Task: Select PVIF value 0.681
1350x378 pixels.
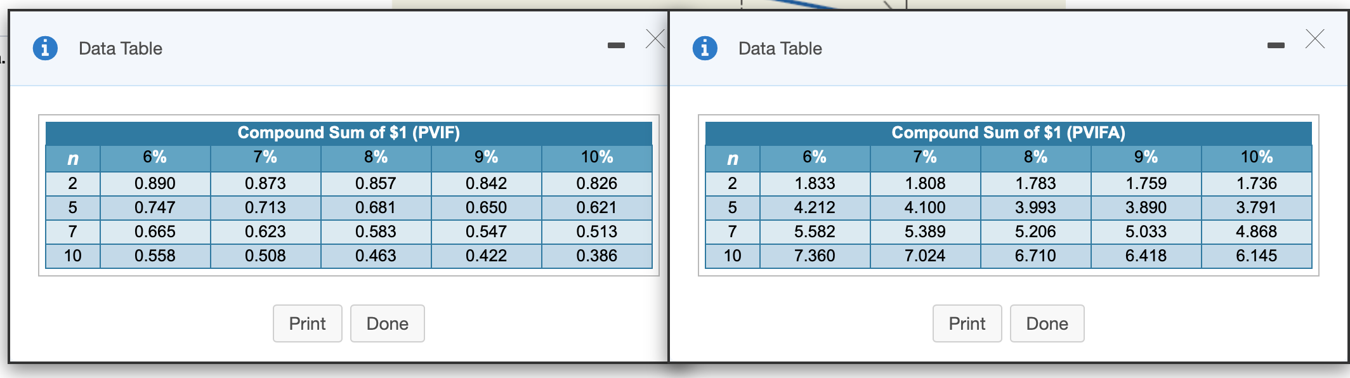Action: [376, 207]
